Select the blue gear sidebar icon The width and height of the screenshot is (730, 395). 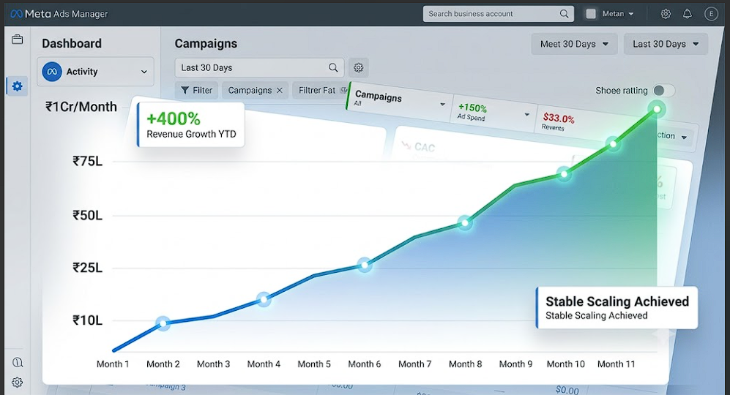pos(18,86)
